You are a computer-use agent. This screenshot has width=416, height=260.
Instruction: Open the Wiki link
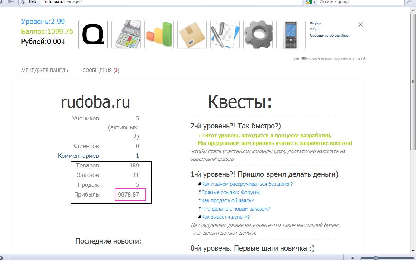coord(314,29)
